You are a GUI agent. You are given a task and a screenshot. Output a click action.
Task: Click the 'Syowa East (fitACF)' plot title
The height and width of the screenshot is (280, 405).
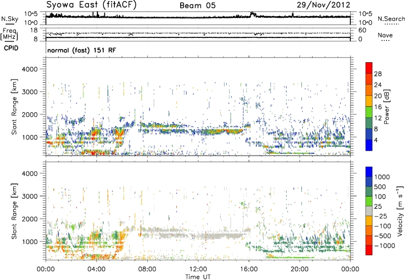click(x=91, y=5)
